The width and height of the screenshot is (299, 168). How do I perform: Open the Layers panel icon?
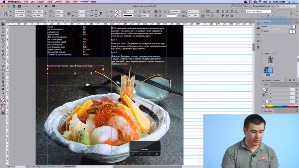point(258,47)
